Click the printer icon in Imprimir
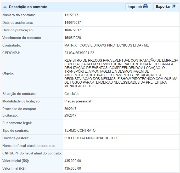This screenshot has height=173, width=180. pos(145,7)
